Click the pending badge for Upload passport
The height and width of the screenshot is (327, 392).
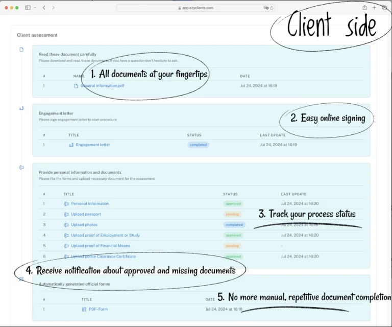[232, 214]
